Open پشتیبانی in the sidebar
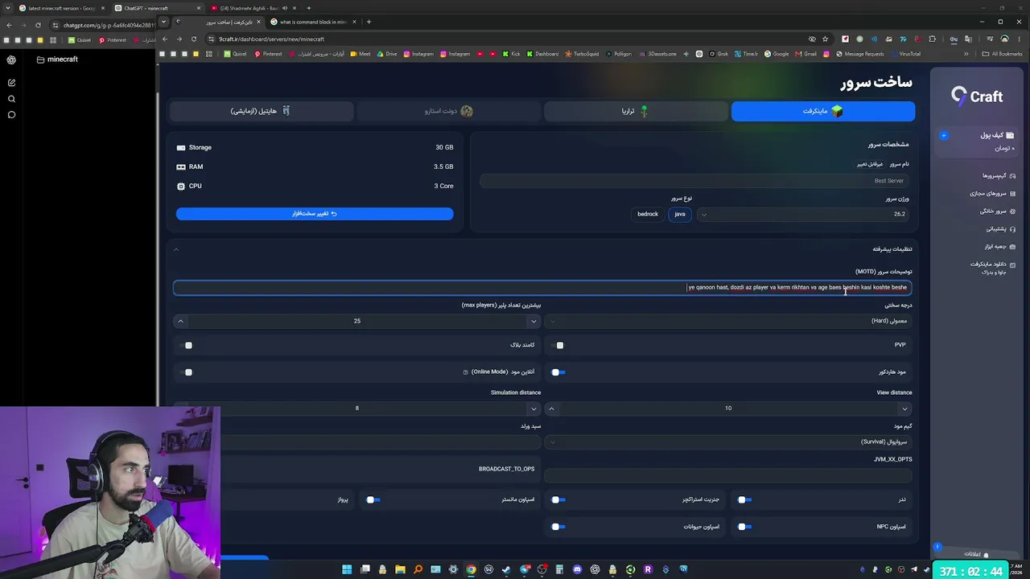The width and height of the screenshot is (1030, 579). coord(1000,229)
